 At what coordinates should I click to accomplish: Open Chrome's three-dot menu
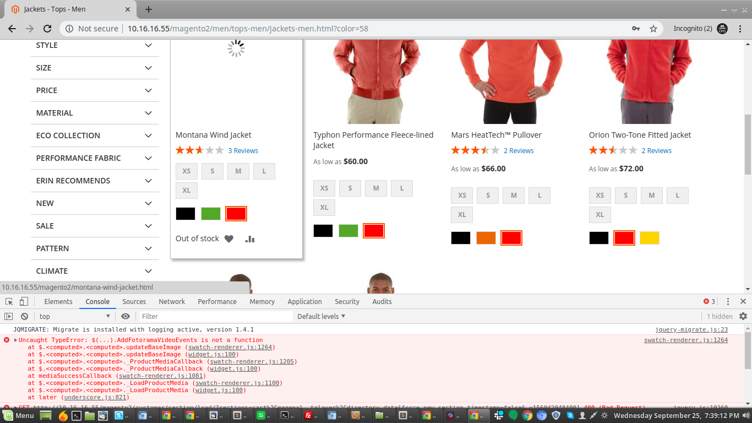pyautogui.click(x=739, y=29)
